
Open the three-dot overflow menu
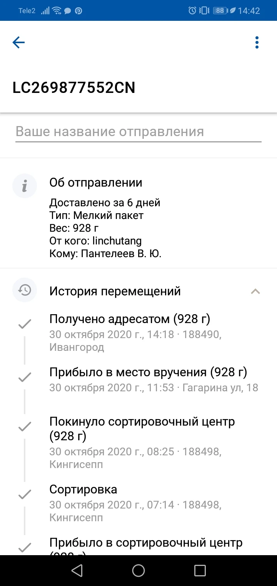(x=257, y=42)
